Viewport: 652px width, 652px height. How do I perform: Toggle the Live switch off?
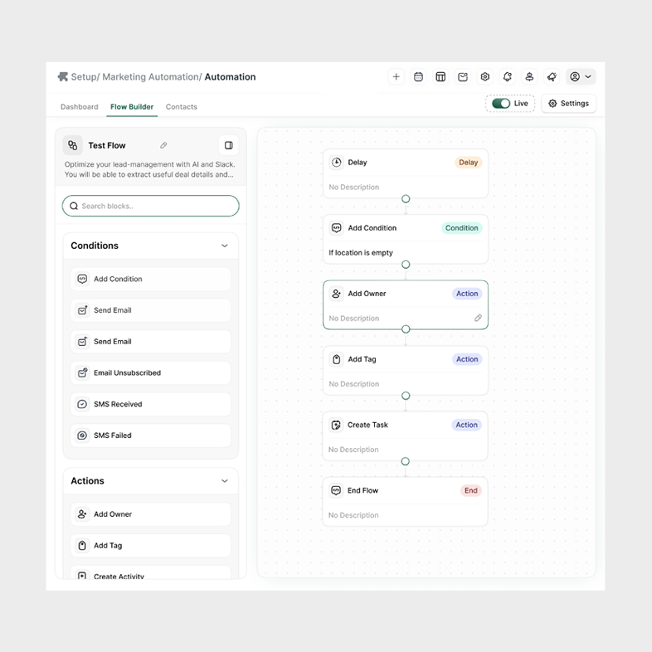click(501, 104)
